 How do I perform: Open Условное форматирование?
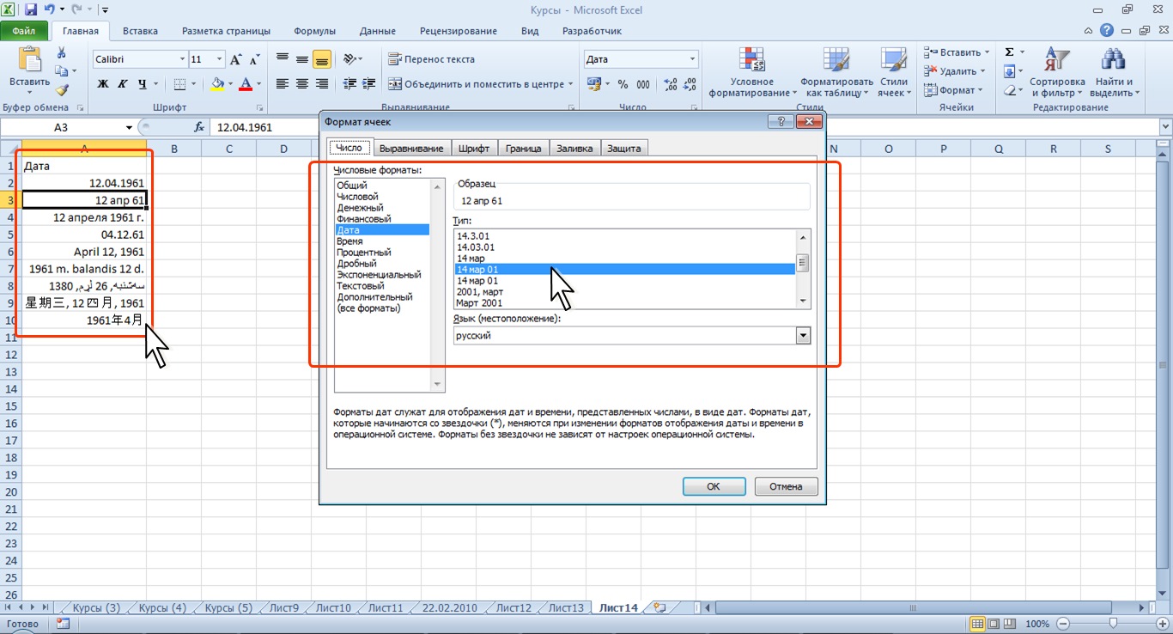click(752, 72)
